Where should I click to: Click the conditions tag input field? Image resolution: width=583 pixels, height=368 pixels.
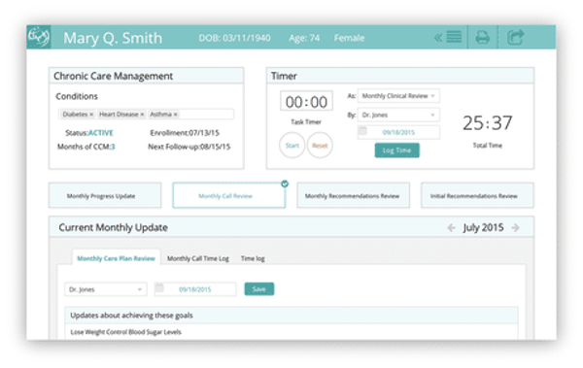tap(146, 115)
